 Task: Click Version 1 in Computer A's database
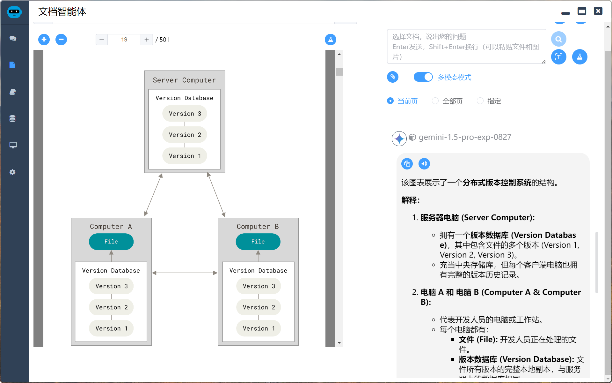pos(111,328)
